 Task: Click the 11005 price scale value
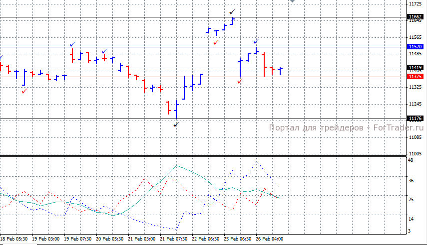point(416,154)
